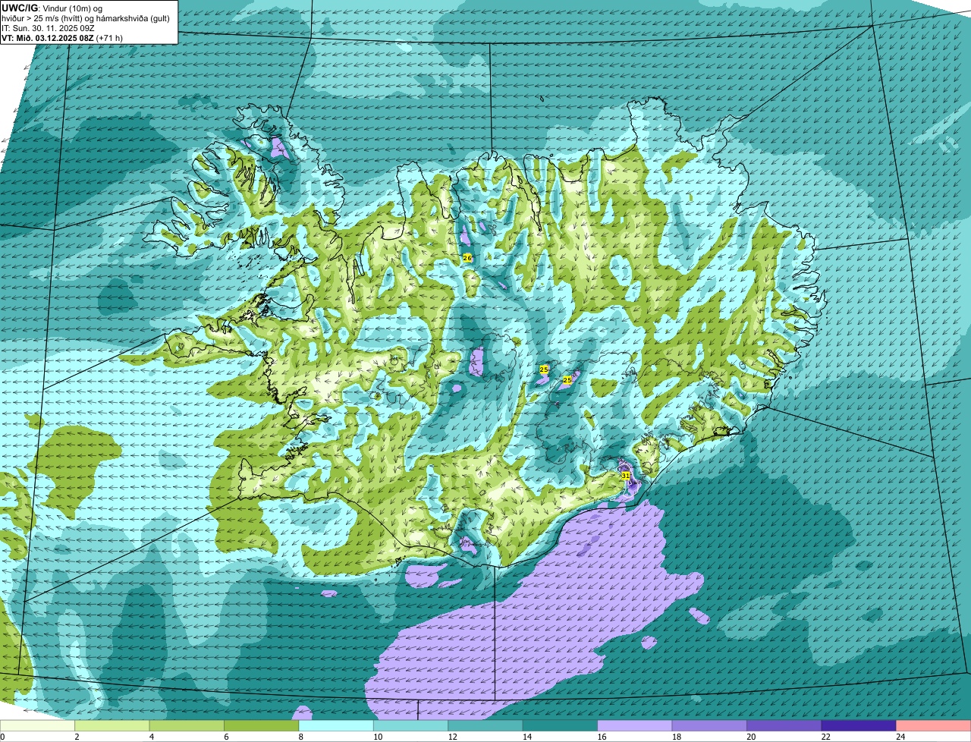Select the 4–6 m/s green scale swatch
Image resolution: width=971 pixels, height=742 pixels.
(x=187, y=725)
